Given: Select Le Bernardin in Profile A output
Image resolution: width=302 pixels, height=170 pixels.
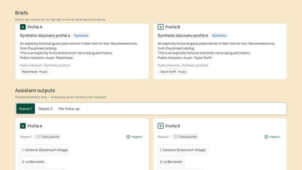Looking at the screenshot, I should tap(33, 162).
